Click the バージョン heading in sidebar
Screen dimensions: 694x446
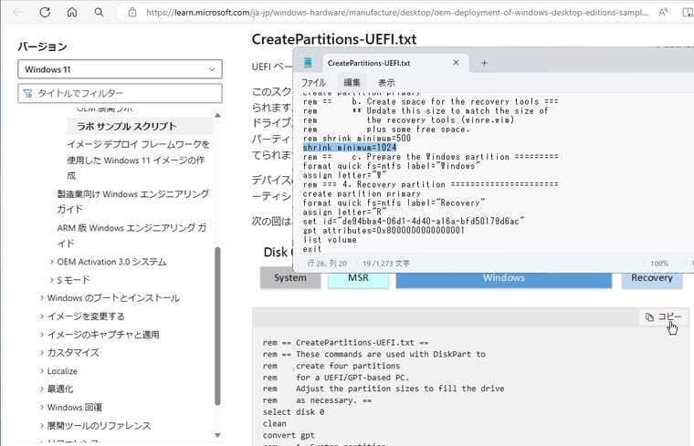click(43, 47)
